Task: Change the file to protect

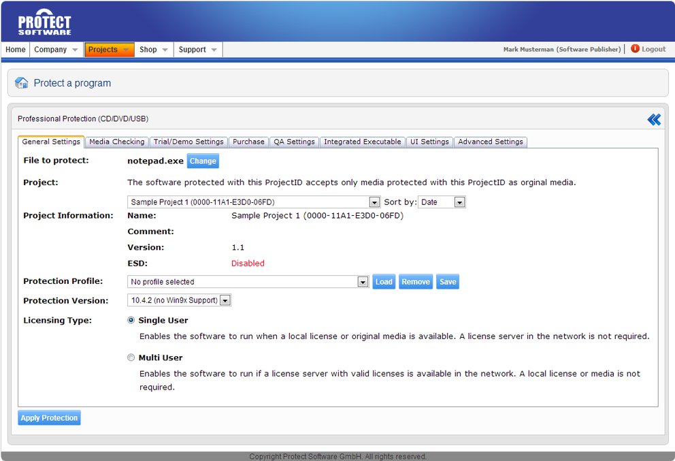Action: click(x=202, y=161)
